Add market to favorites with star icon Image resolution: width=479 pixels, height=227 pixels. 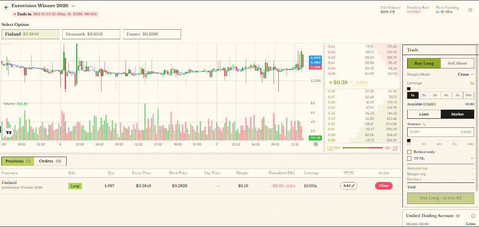470,10
